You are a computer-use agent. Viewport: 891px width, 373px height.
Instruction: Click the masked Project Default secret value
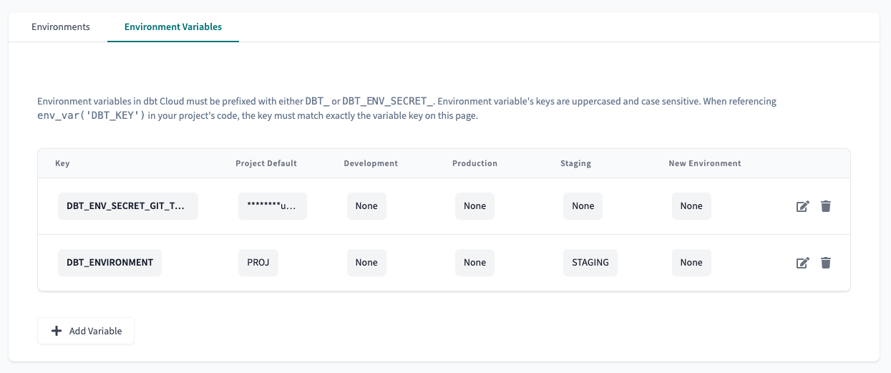point(272,206)
